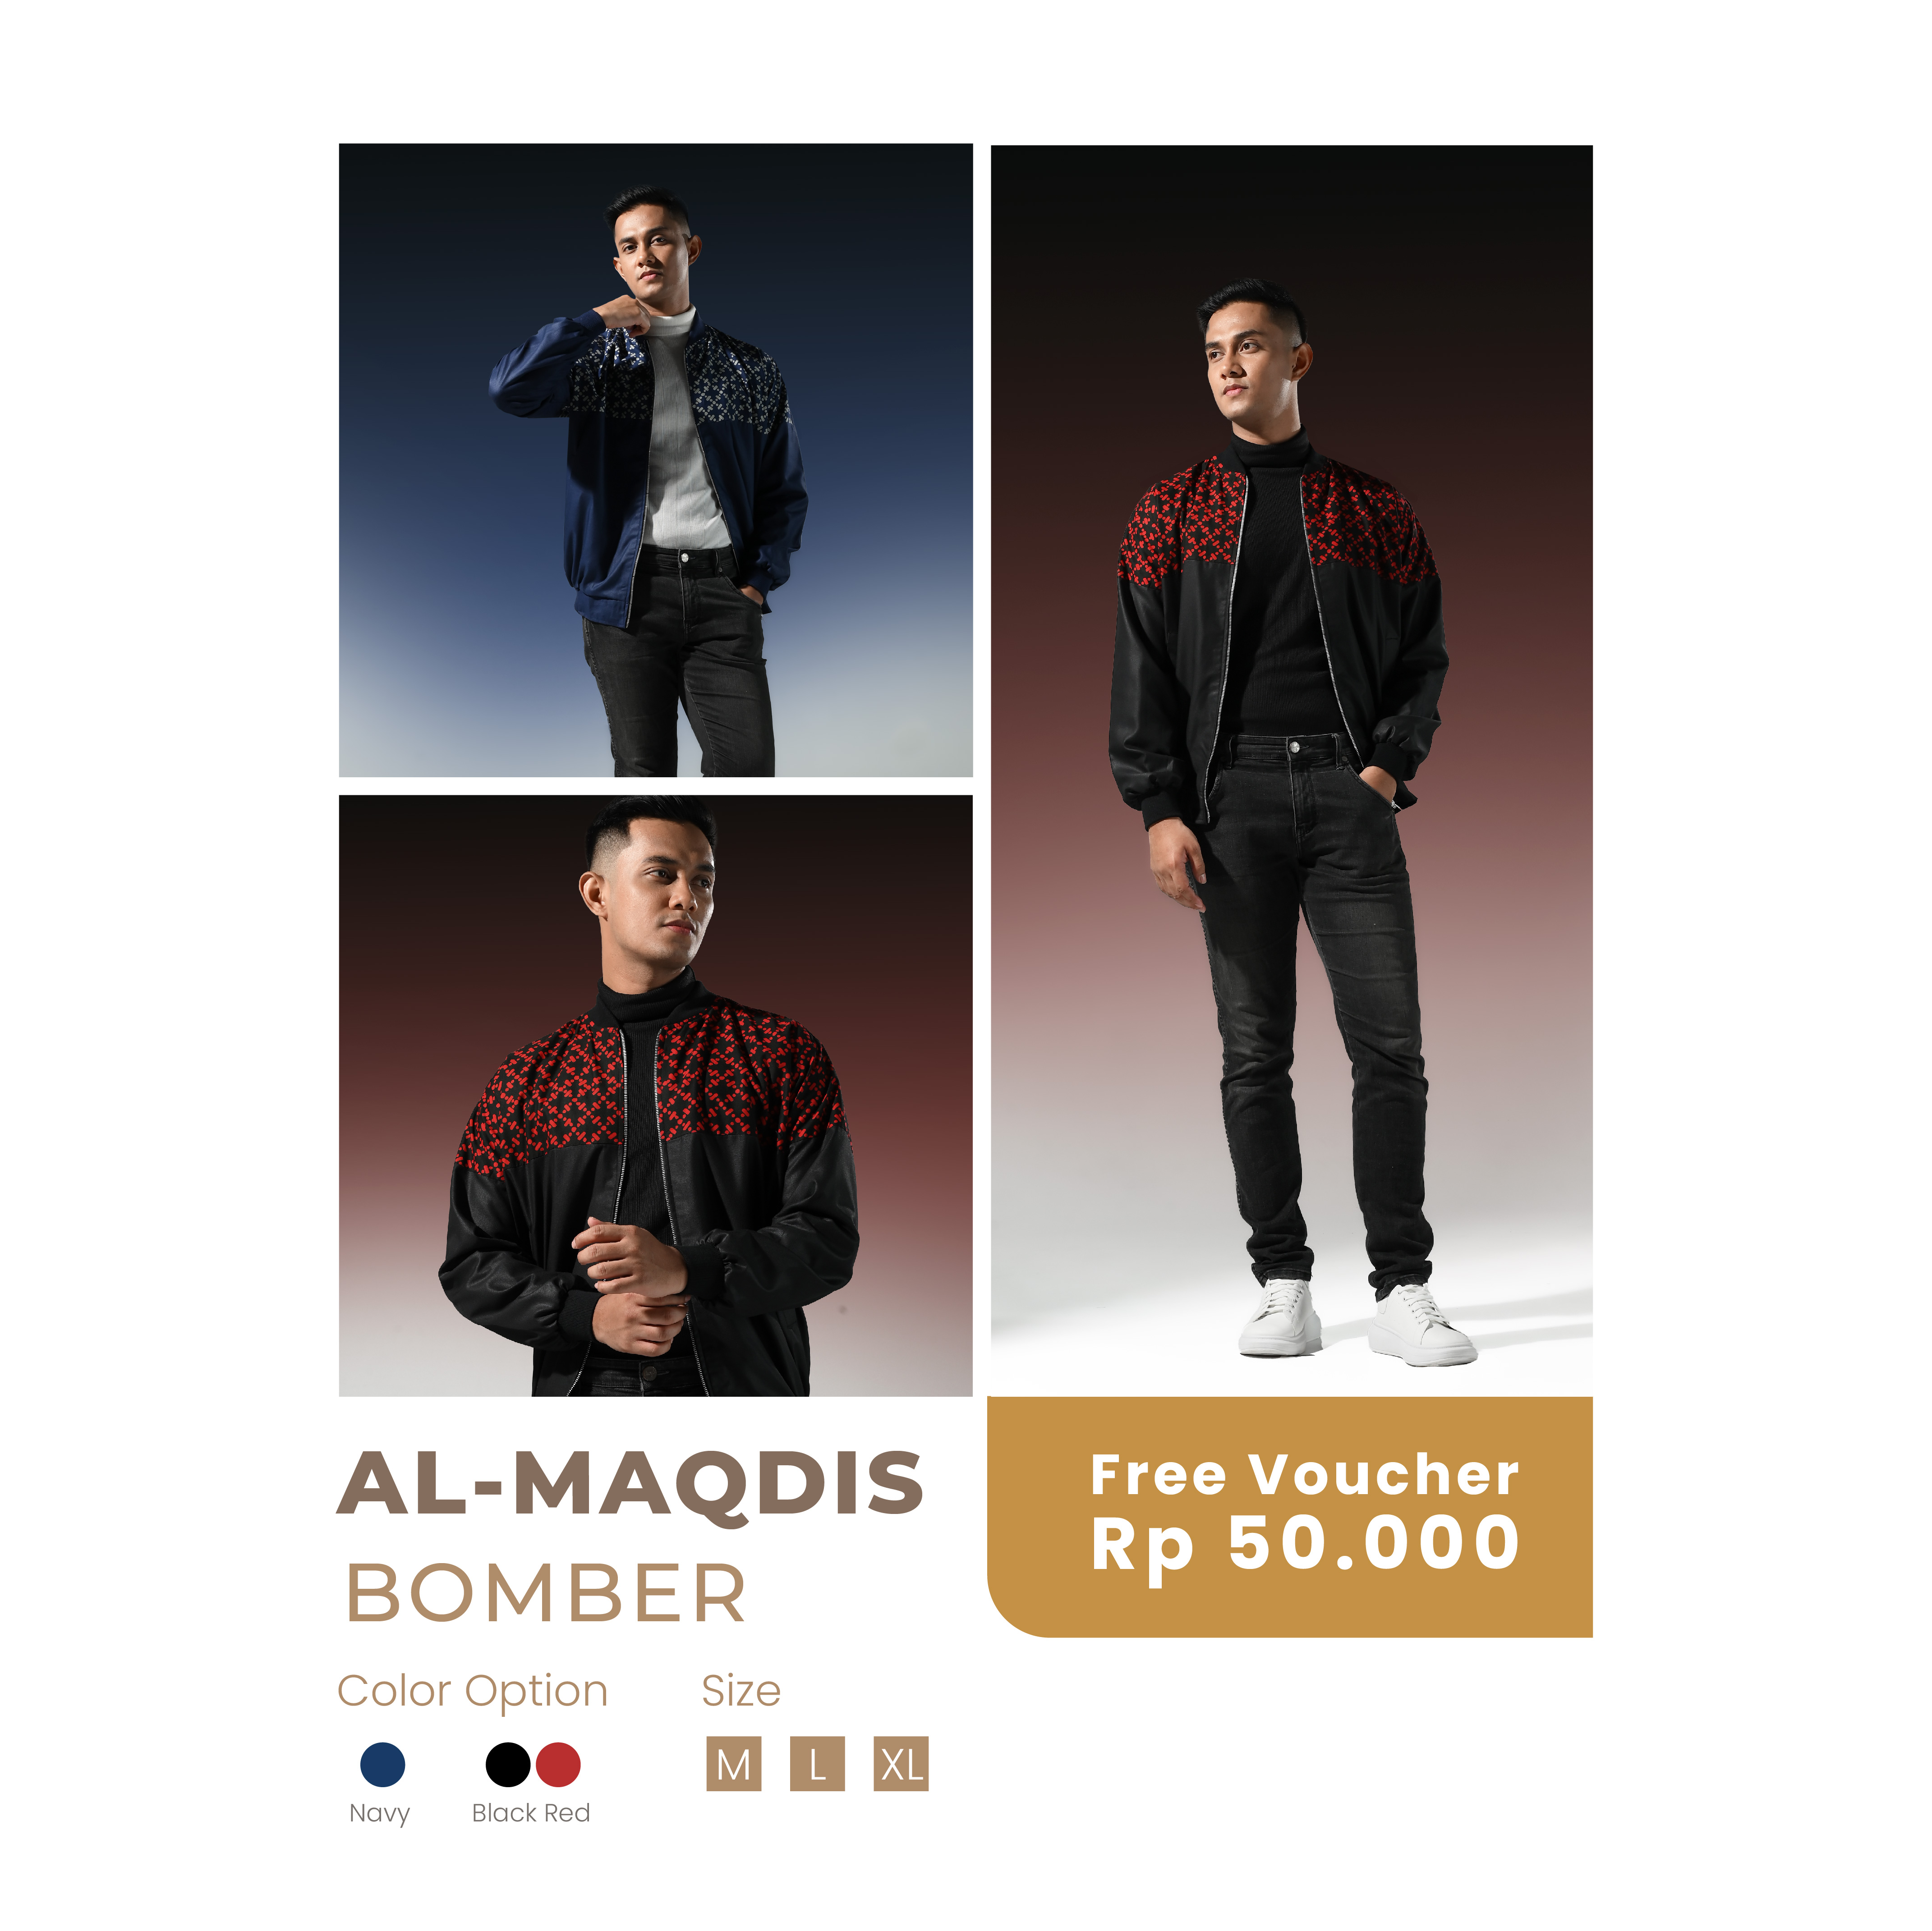Select the black color circle
This screenshot has width=1932, height=1931.
tap(508, 1764)
